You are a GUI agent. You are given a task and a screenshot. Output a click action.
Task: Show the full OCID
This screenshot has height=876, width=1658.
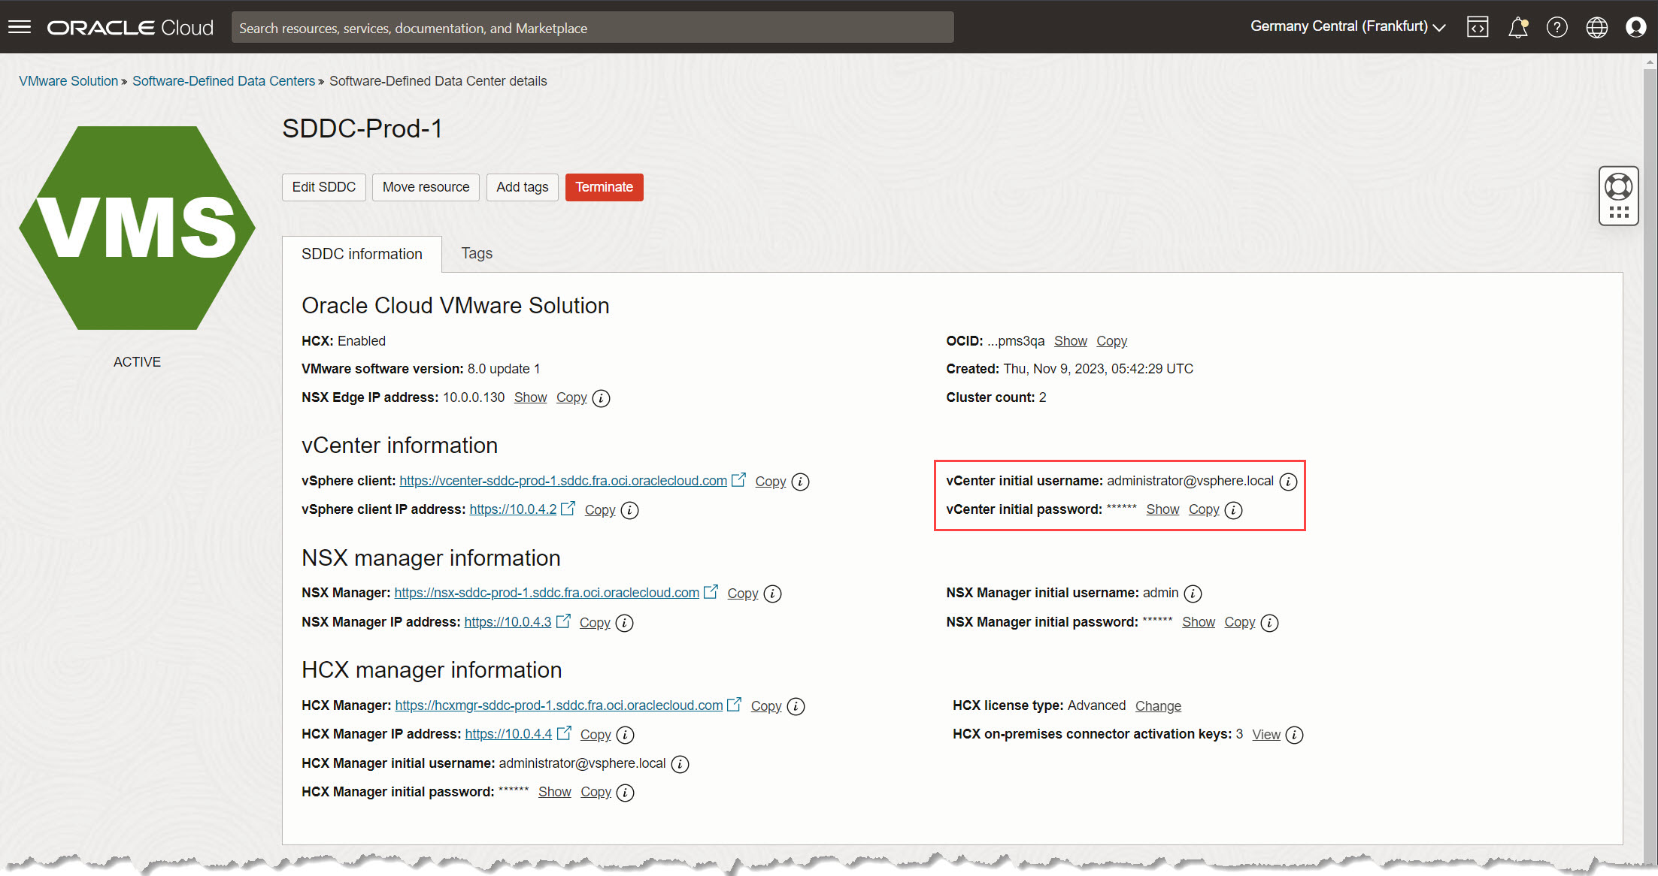[1070, 341]
